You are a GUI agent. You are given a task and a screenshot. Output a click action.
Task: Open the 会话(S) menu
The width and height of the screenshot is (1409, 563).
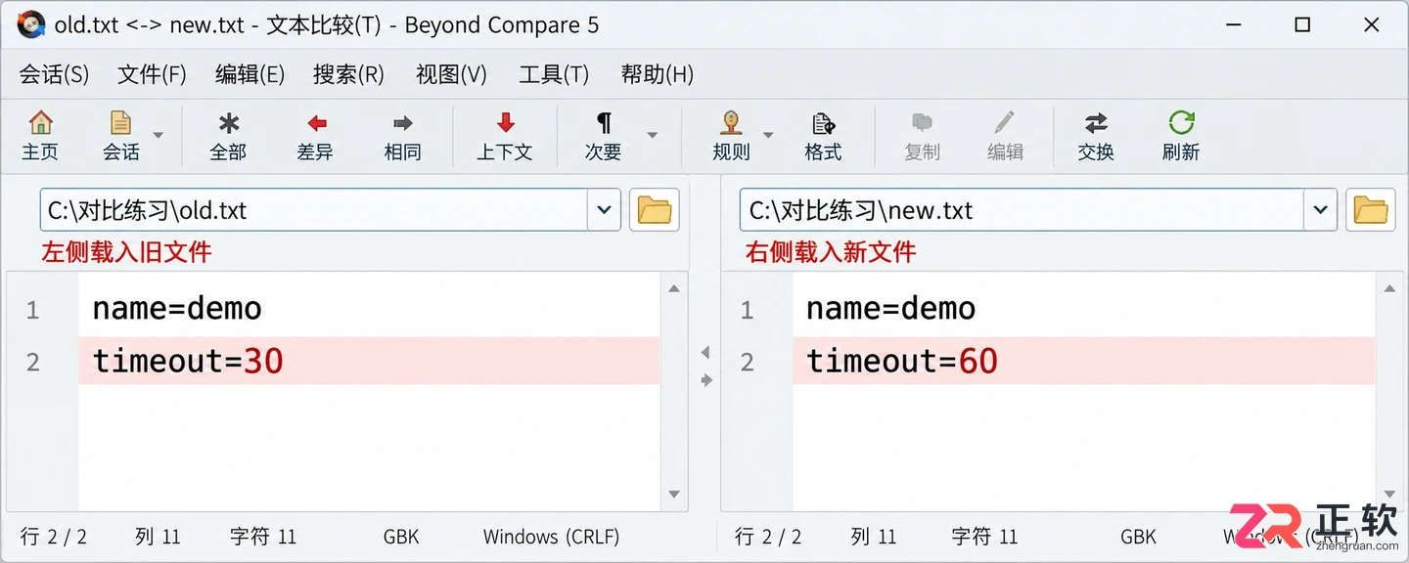[x=54, y=74]
